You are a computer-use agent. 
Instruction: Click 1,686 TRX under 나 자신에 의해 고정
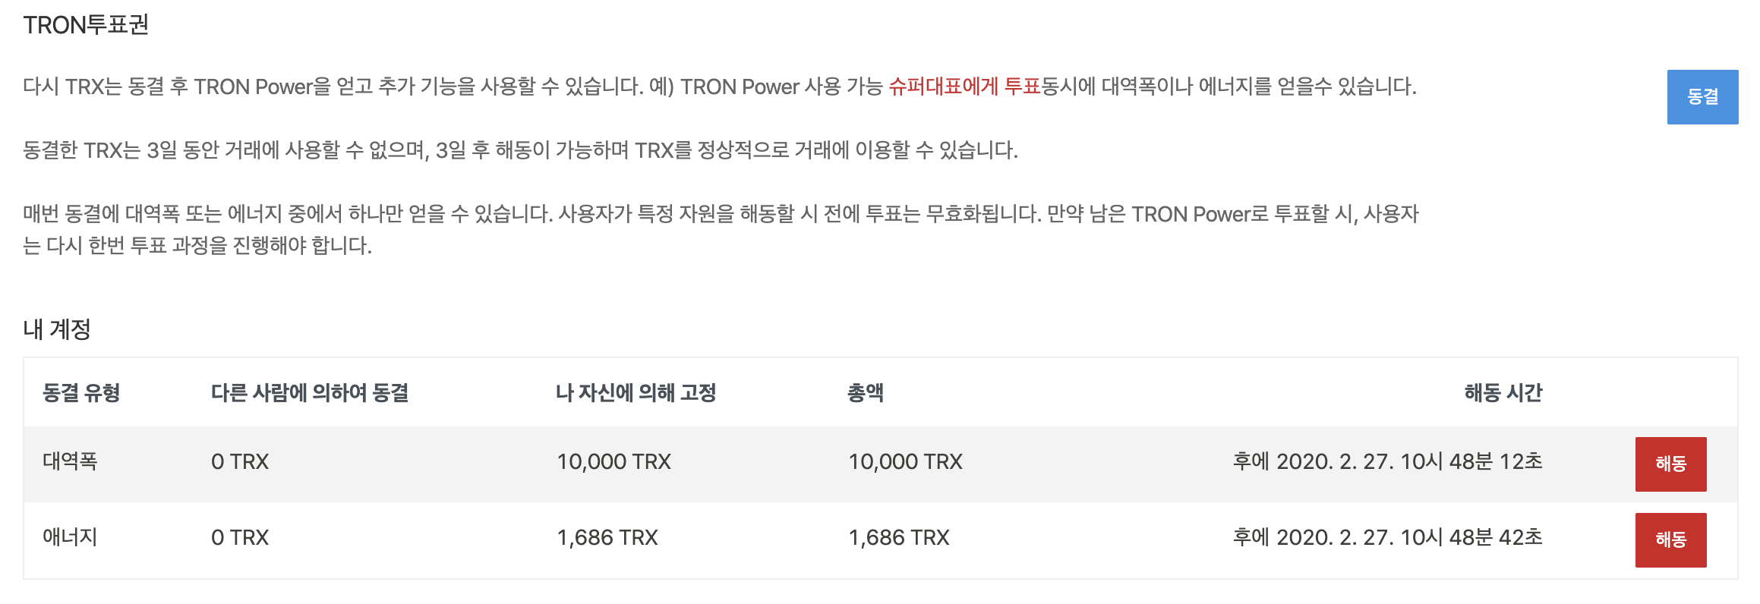click(607, 537)
